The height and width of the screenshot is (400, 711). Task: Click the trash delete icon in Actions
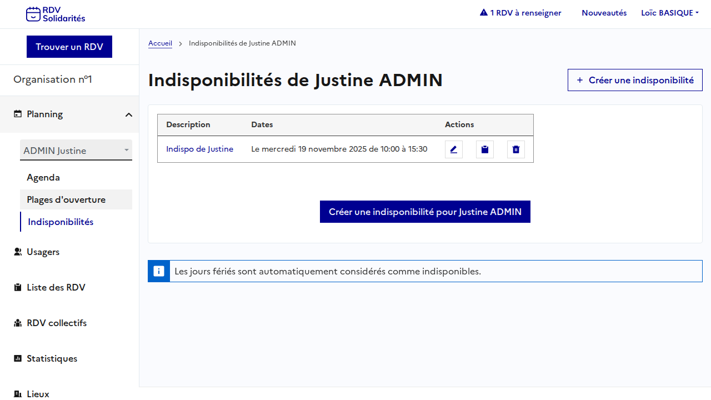coord(516,149)
